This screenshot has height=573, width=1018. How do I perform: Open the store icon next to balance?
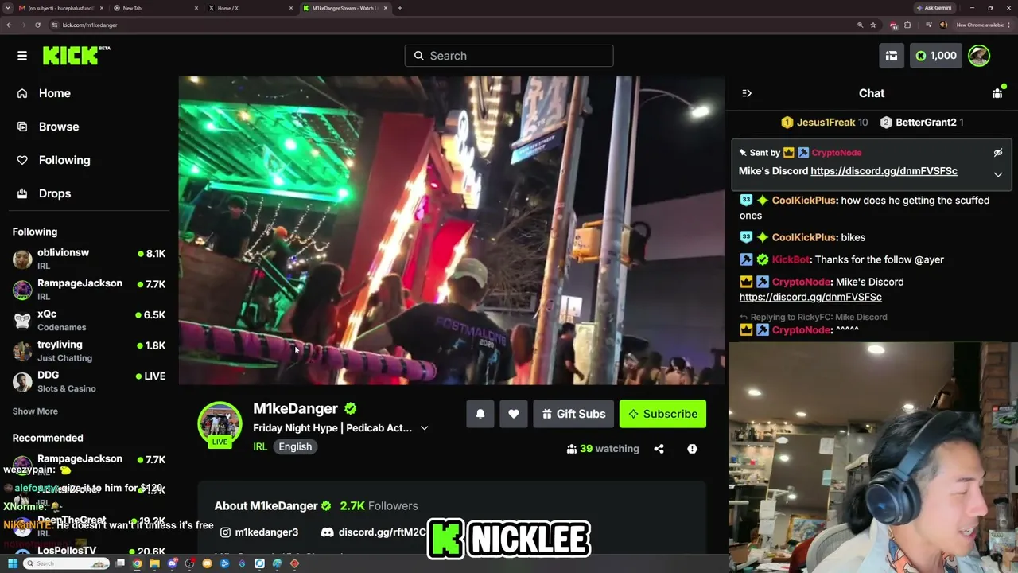892,56
